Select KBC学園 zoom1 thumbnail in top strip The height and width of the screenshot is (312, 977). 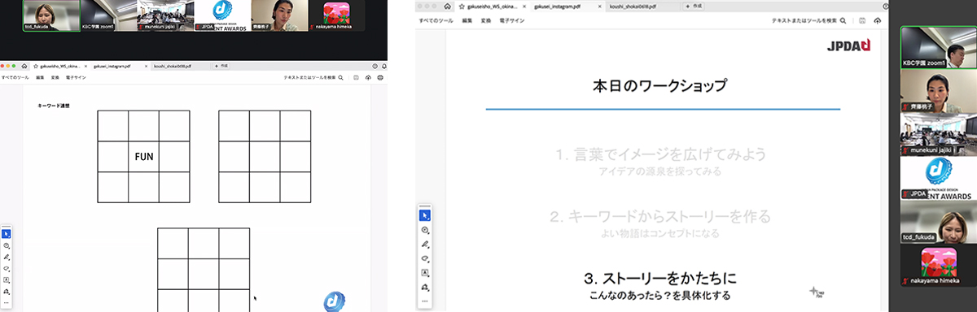point(109,15)
